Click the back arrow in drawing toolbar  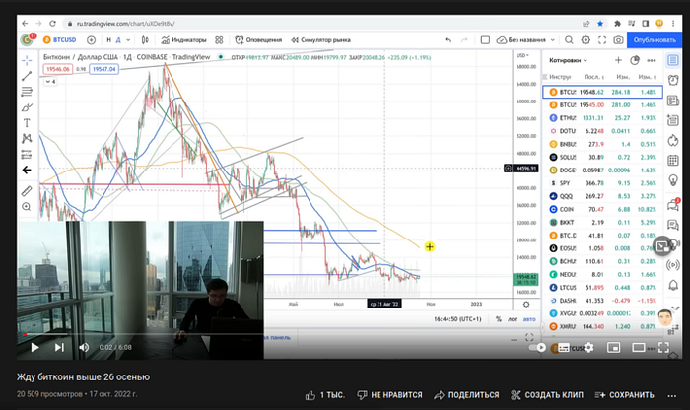[27, 170]
